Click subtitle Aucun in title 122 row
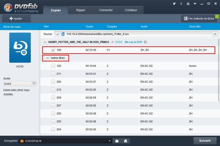 point(193,66)
